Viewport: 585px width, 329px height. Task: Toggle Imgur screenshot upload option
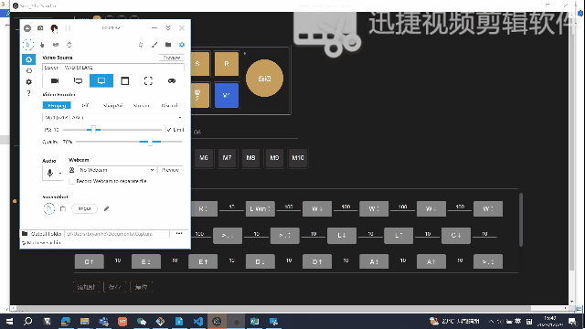(84, 208)
